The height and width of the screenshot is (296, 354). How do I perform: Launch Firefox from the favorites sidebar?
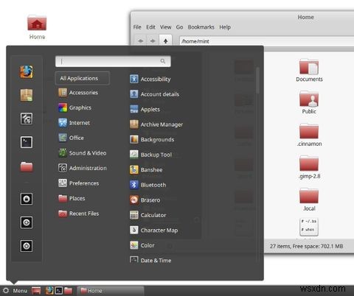[x=27, y=71]
